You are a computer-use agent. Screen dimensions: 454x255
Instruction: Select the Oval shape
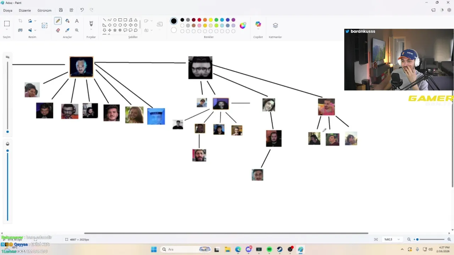[115, 20]
